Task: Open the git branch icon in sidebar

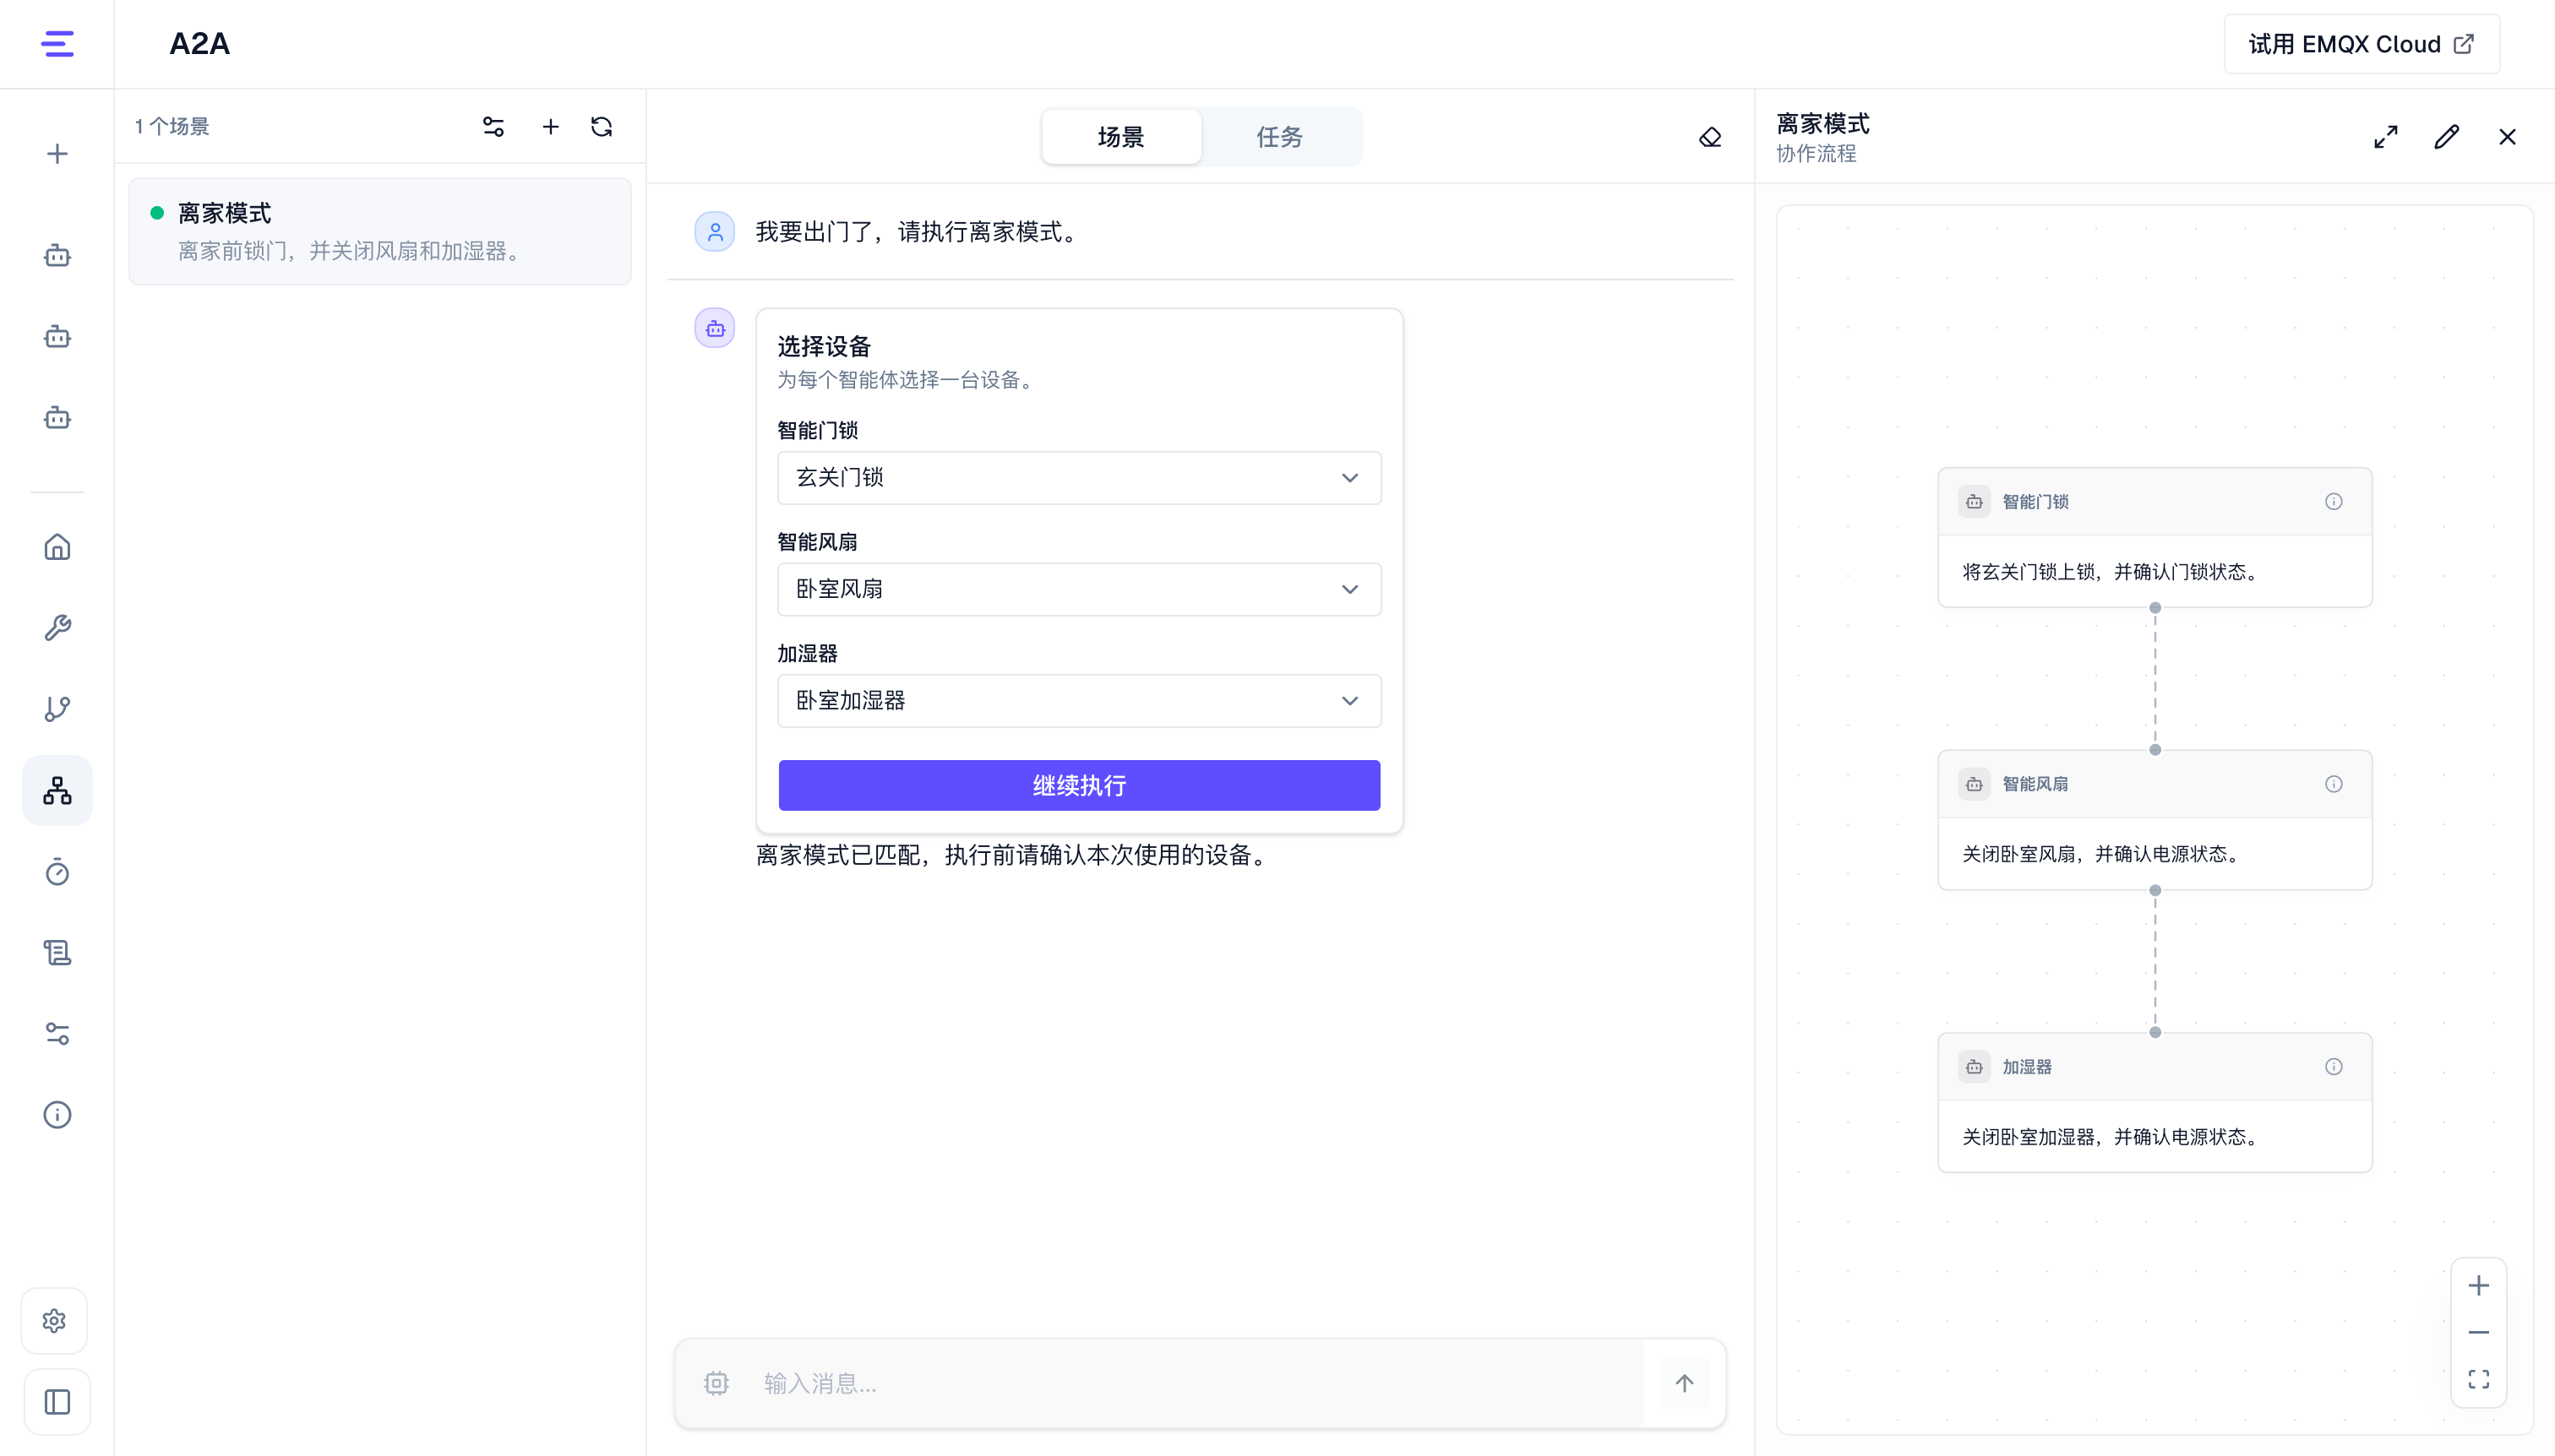Action: [x=57, y=709]
